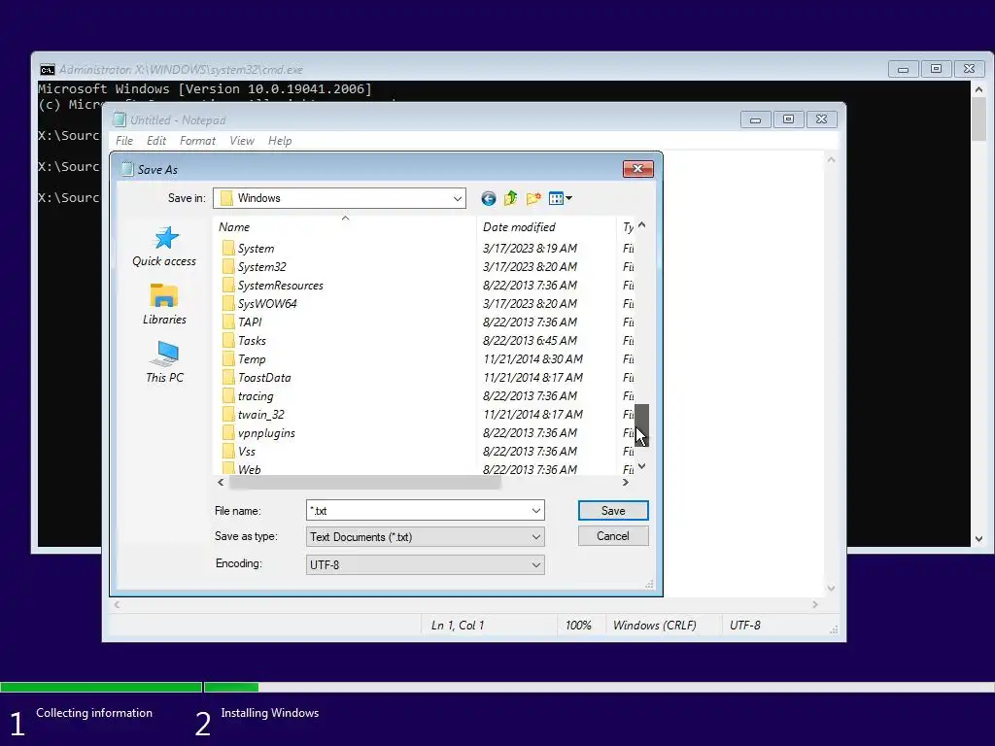Create a new folder icon

click(533, 198)
